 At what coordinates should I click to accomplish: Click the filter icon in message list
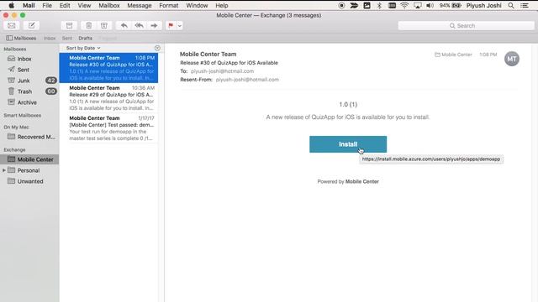click(x=157, y=49)
